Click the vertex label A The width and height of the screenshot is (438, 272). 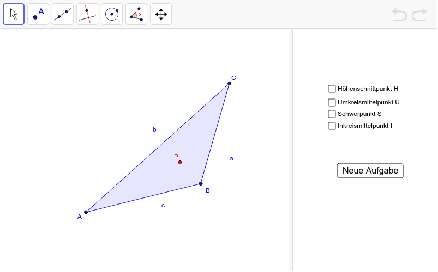click(x=80, y=217)
